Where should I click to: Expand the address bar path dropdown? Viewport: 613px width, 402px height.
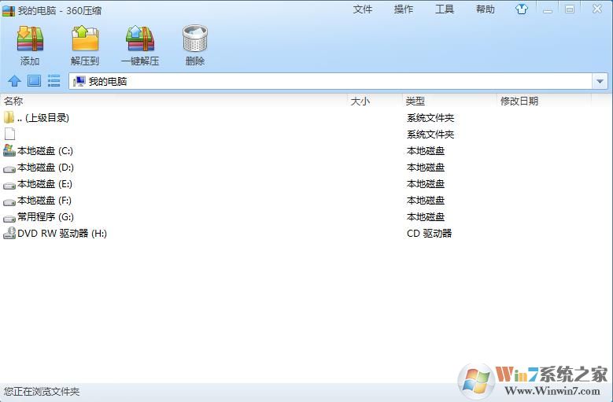click(600, 81)
